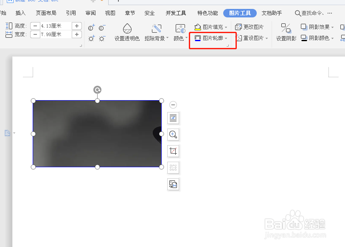
Task: Open the layout options wrap-text icon
Action: (173, 118)
